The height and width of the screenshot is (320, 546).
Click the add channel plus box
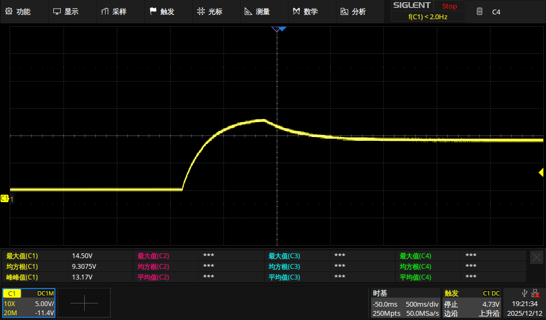pos(84,303)
